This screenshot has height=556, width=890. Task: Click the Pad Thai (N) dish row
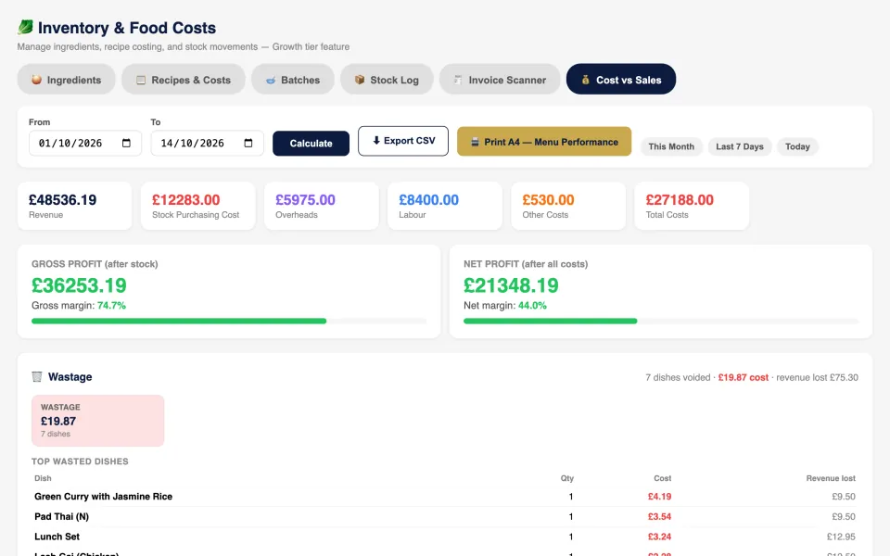click(x=445, y=516)
